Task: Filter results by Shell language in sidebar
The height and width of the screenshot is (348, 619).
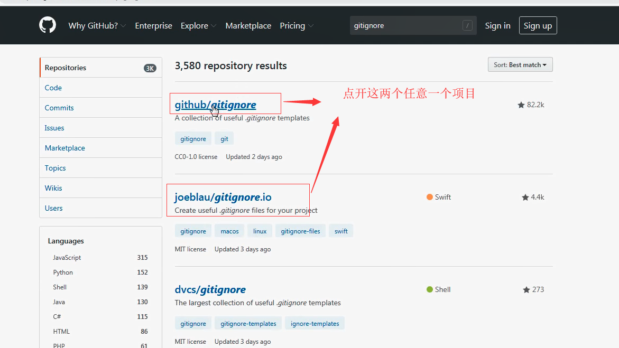Action: point(100,287)
